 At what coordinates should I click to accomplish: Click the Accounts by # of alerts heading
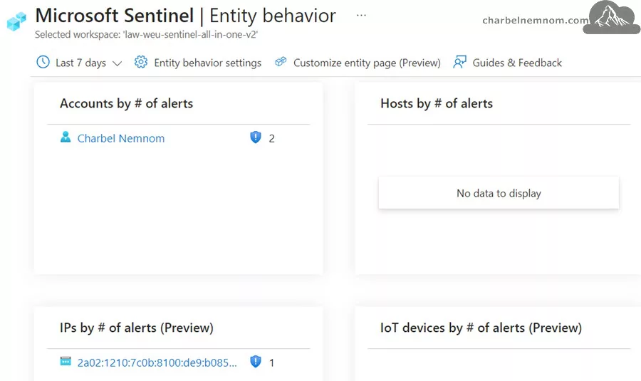pyautogui.click(x=126, y=103)
